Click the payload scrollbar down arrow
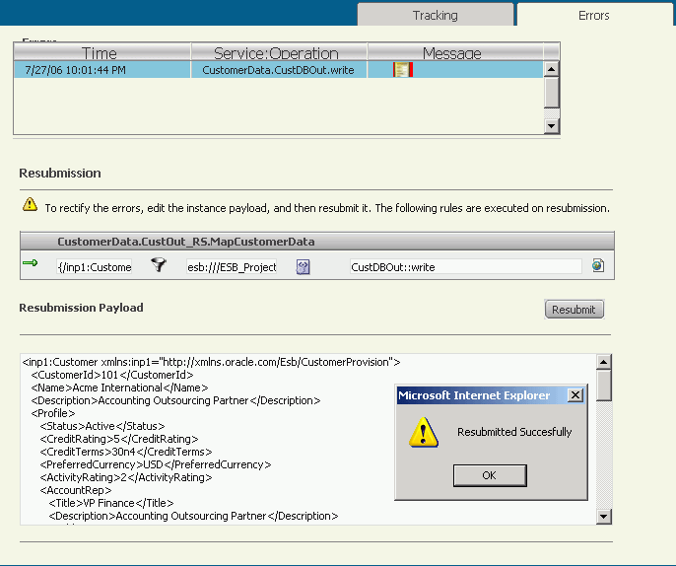The width and height of the screenshot is (676, 566). (604, 517)
